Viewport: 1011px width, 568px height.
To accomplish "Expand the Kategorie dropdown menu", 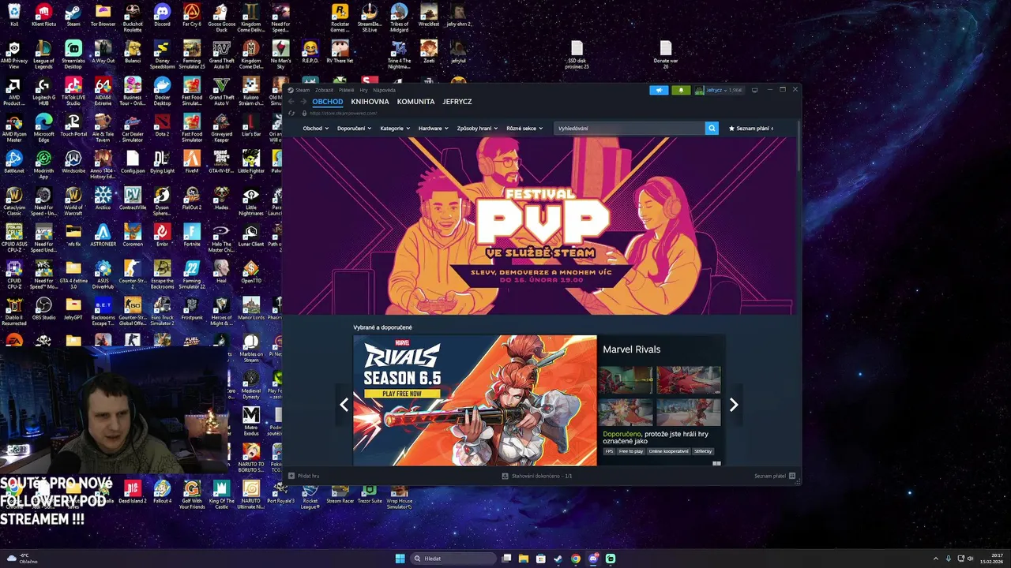I will click(x=395, y=128).
